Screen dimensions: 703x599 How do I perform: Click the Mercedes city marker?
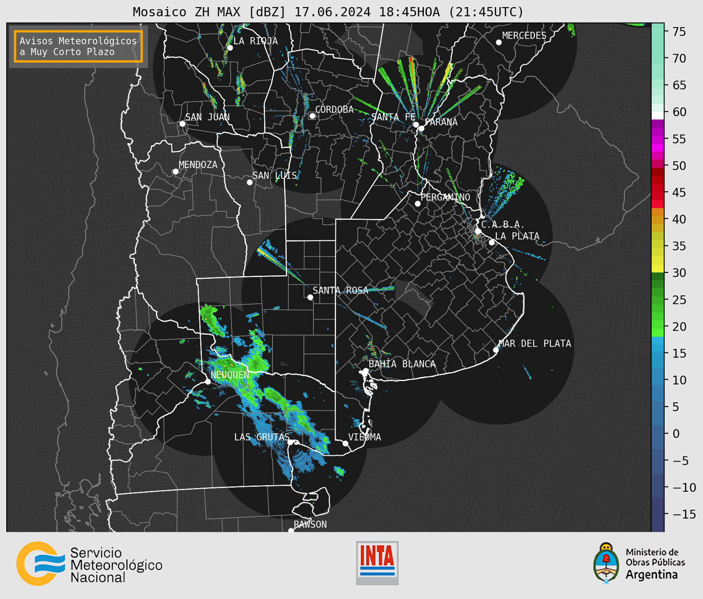pyautogui.click(x=499, y=42)
